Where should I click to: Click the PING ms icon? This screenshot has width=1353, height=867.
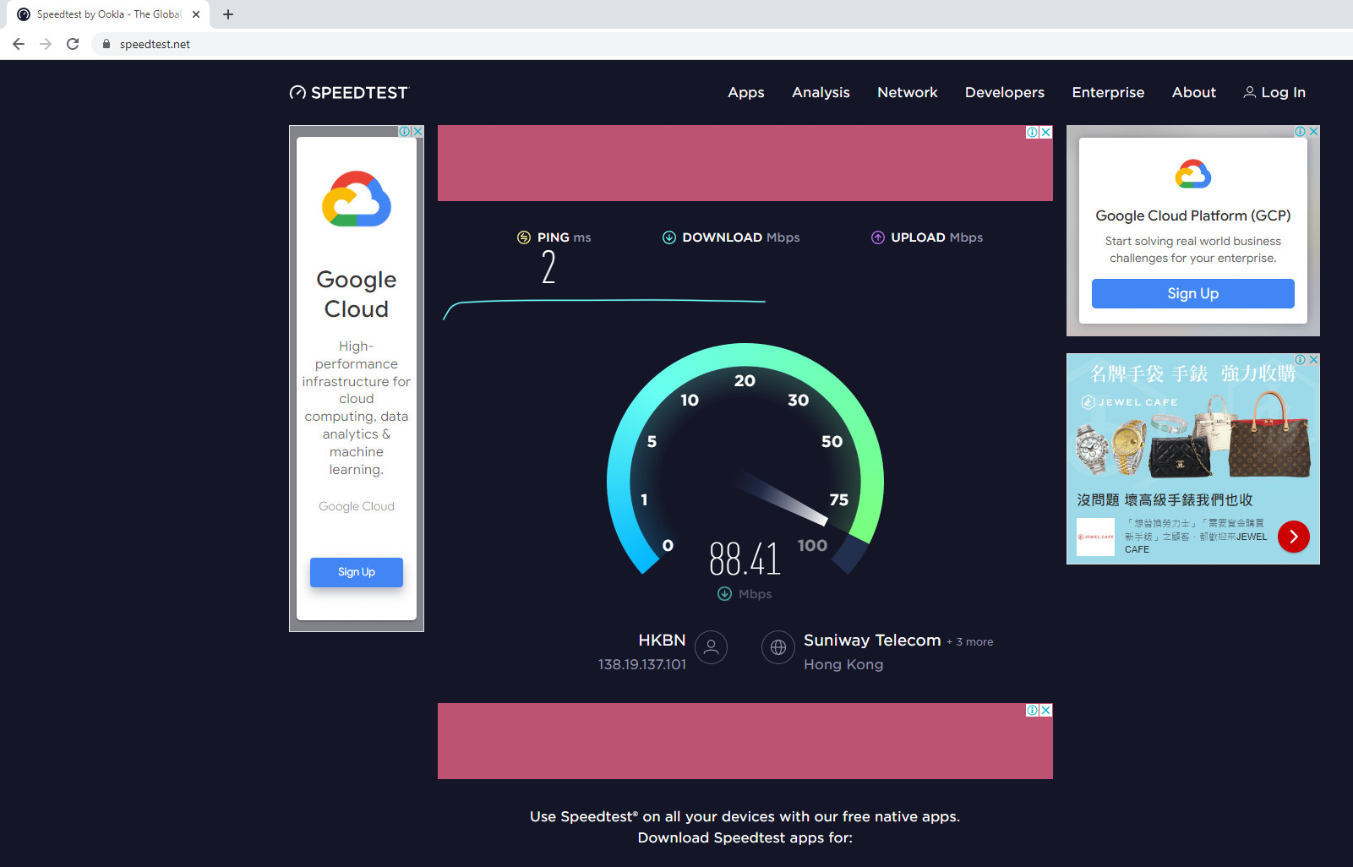click(x=524, y=237)
